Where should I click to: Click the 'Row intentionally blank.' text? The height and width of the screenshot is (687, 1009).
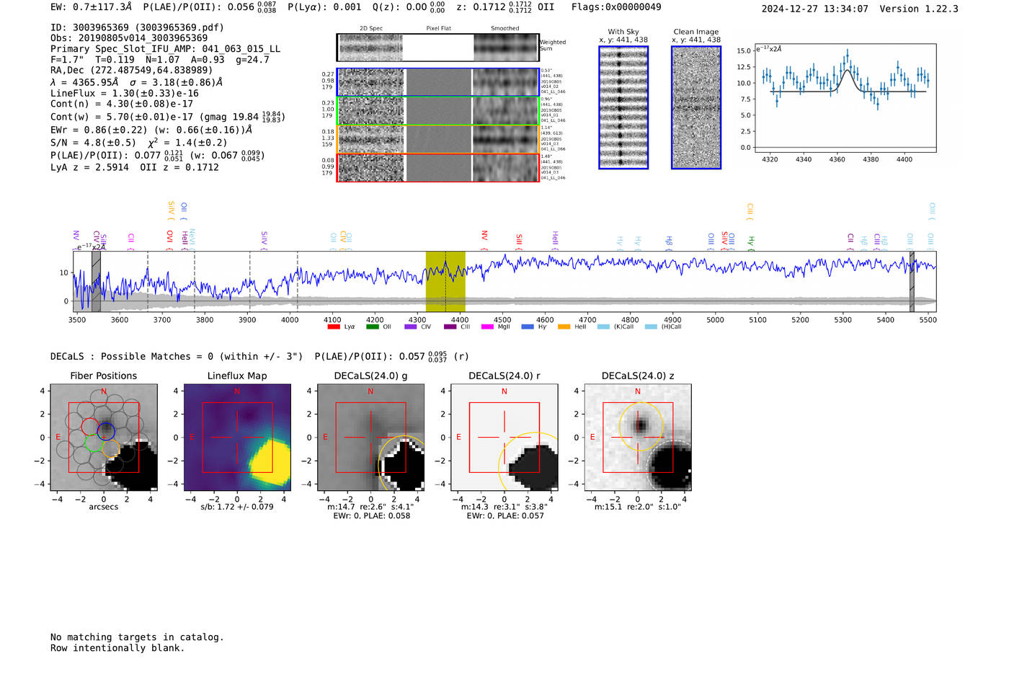(117, 648)
